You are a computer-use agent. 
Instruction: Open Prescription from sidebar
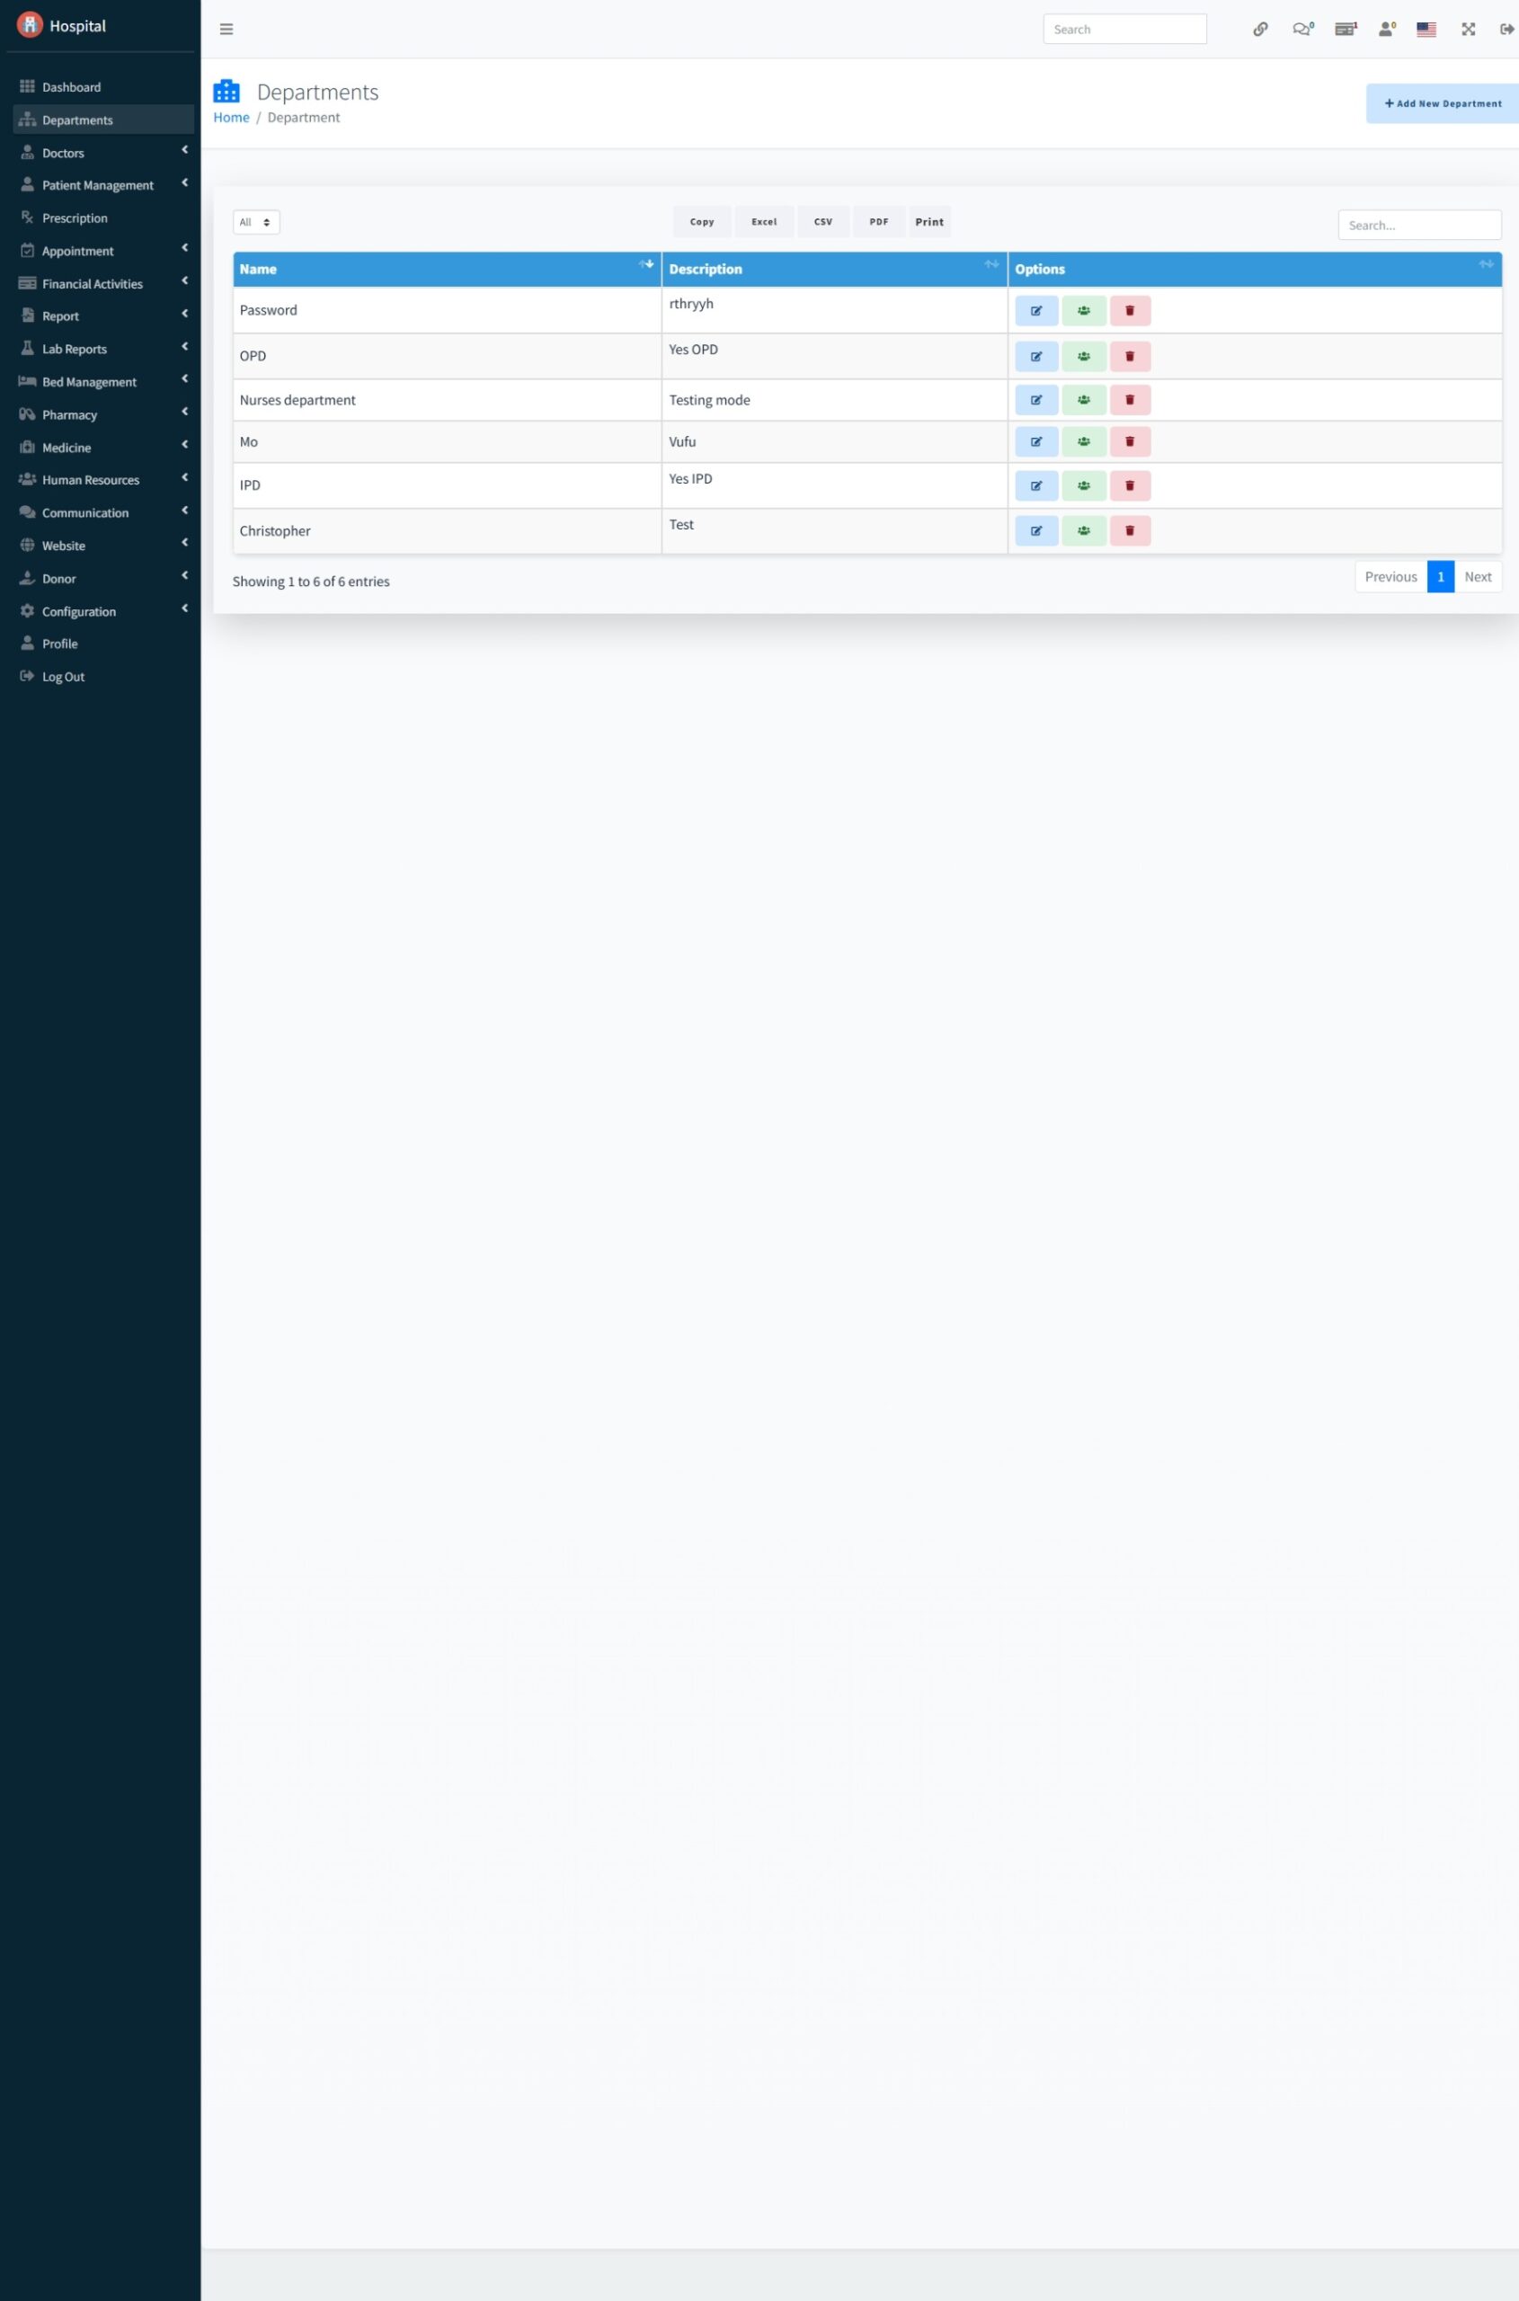click(x=103, y=218)
